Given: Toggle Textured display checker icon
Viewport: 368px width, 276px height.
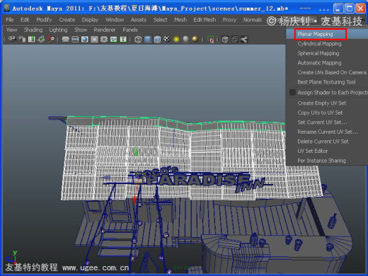Looking at the screenshot, I should pos(166,39).
